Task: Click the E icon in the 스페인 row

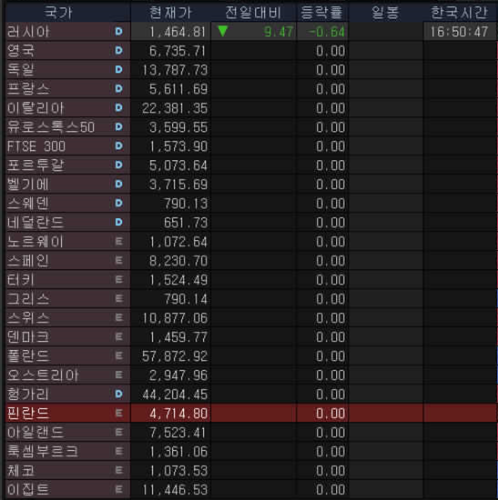Action: 119,261
